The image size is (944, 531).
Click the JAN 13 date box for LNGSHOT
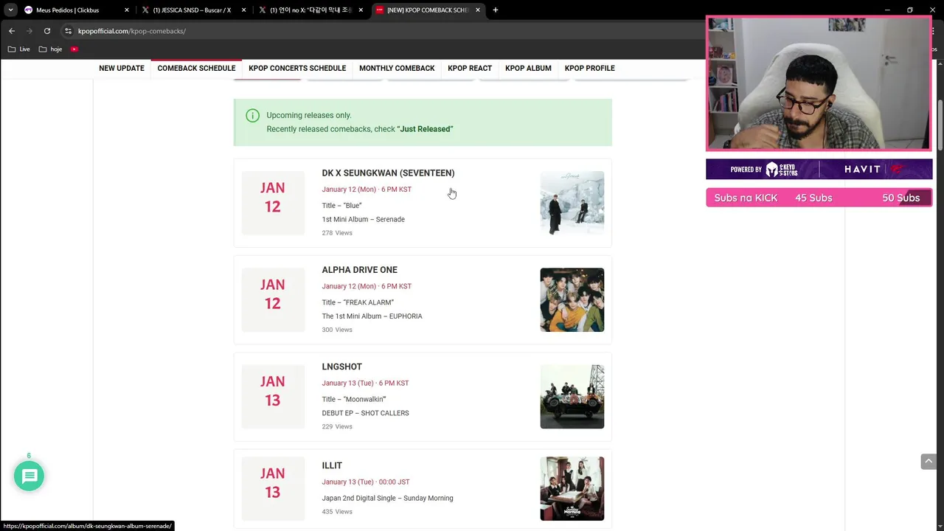(273, 396)
